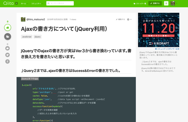The height and width of the screenshot is (122, 188).
Task: Click the '2019年10月05日に投稿' date text
Action: [x=57, y=19]
